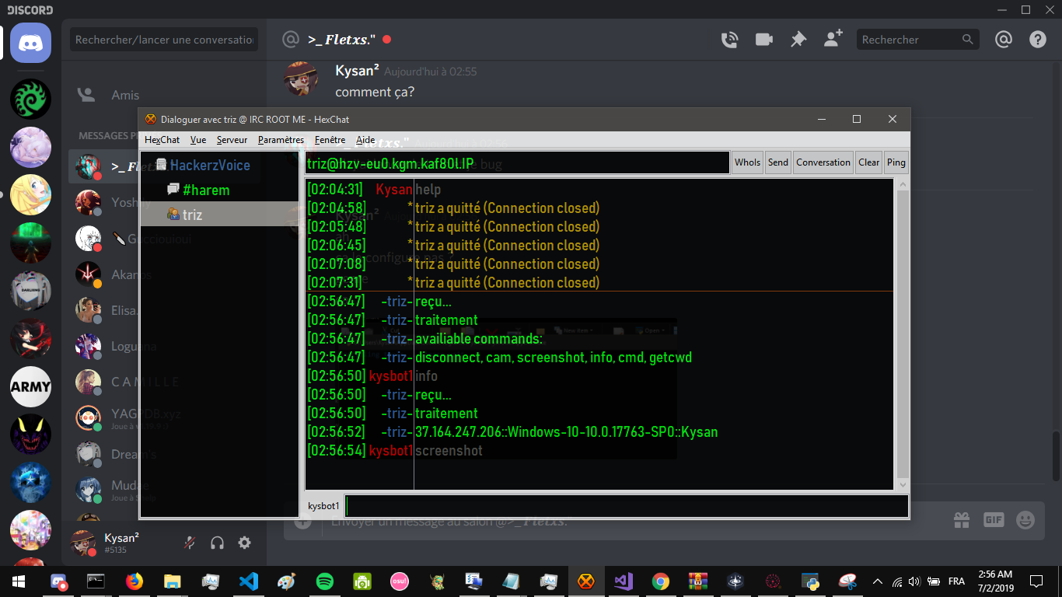Start a voice call in Discord
Viewport: 1062px width, 597px height.
(729, 40)
